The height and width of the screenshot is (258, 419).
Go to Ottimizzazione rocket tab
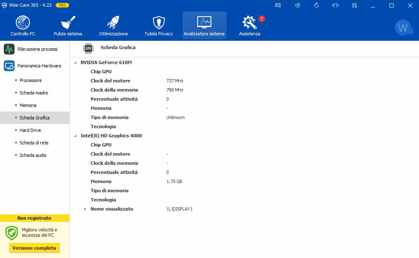(x=113, y=26)
